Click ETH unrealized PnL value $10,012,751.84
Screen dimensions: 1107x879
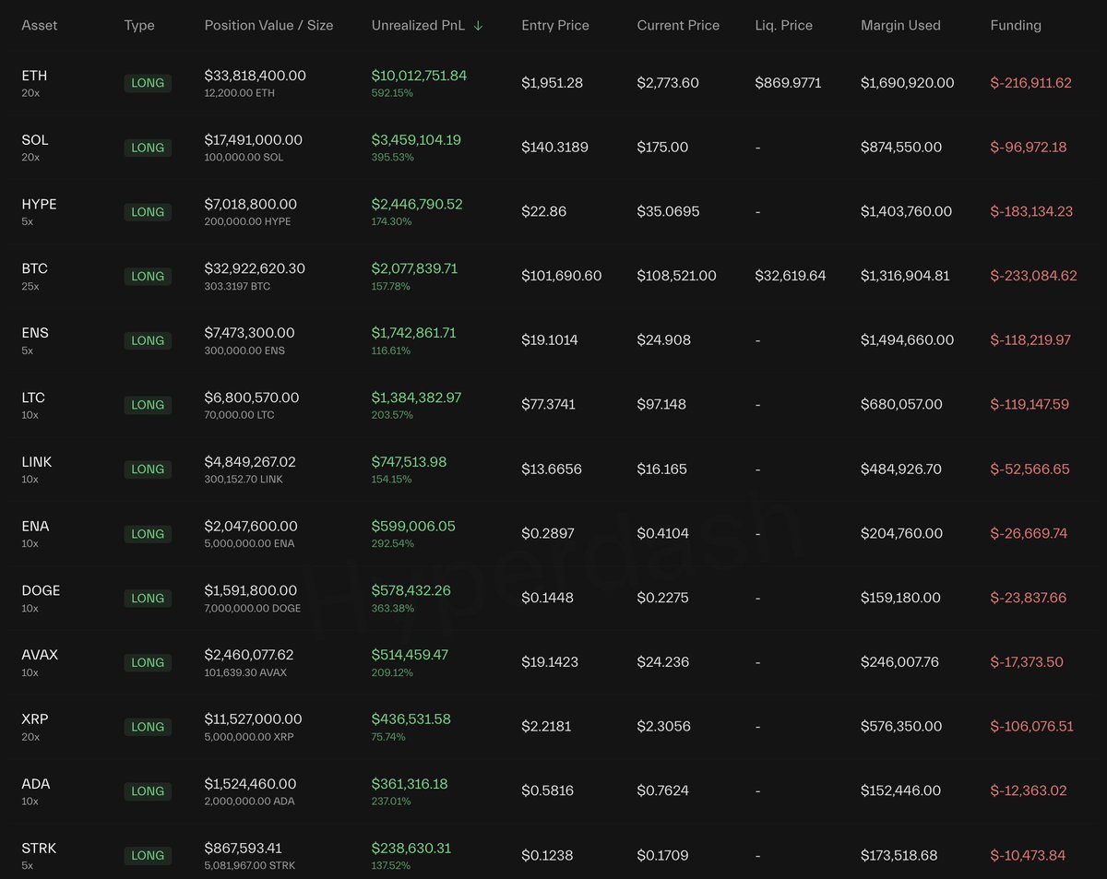point(419,76)
